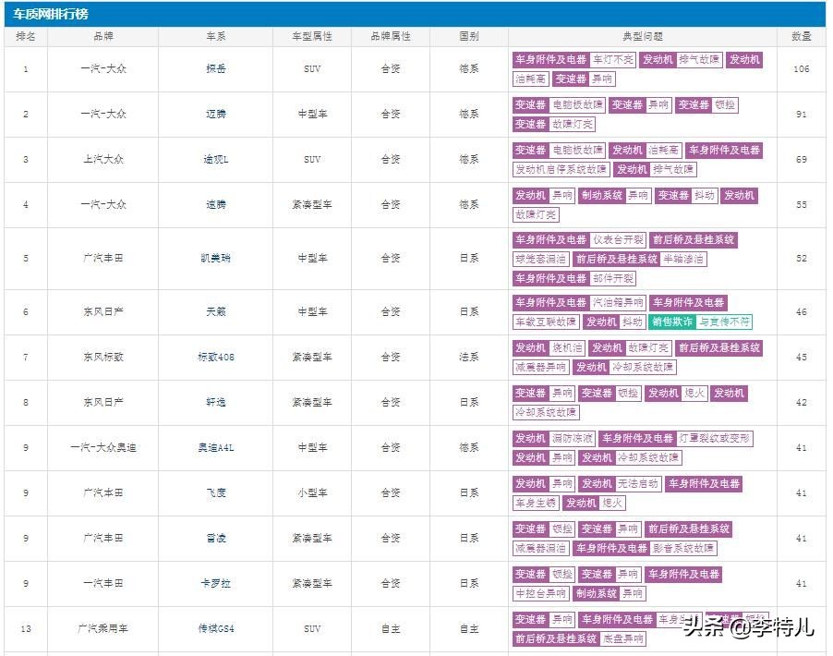The height and width of the screenshot is (656, 833).
Task: Click the 影音系统故障 problem tag
Action: [683, 548]
